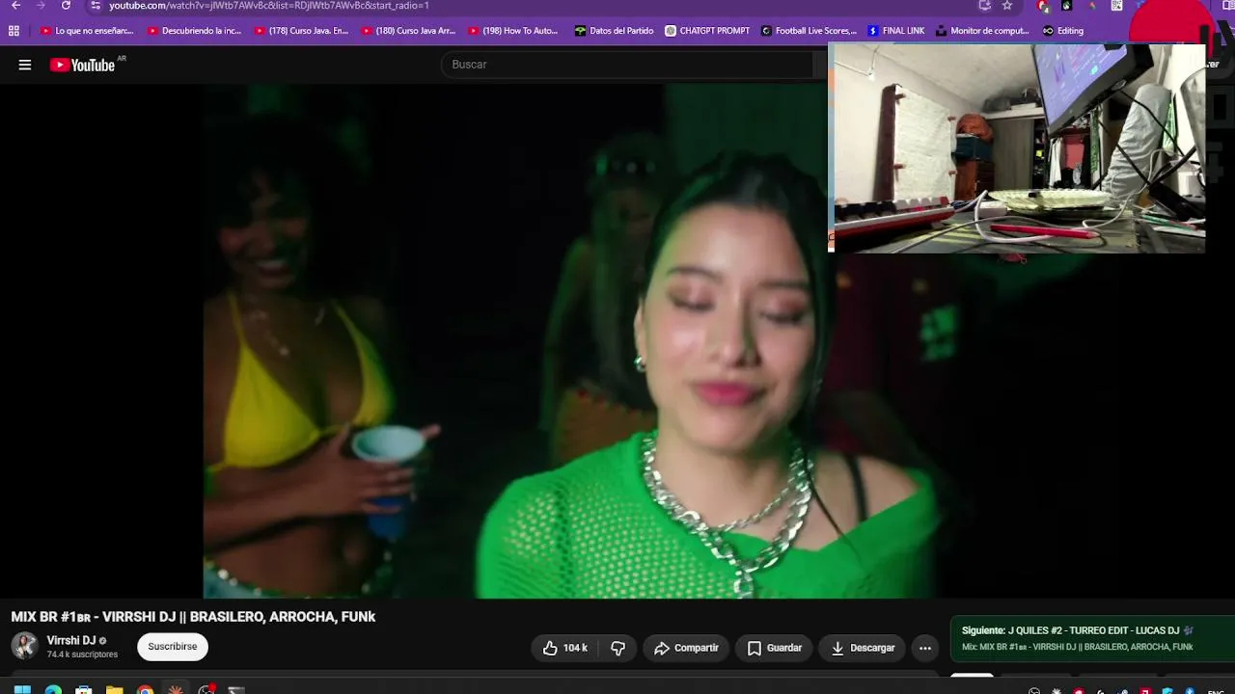The image size is (1235, 694).
Task: Open bookmark '(178) Curso Java. En...'
Action: (301, 31)
